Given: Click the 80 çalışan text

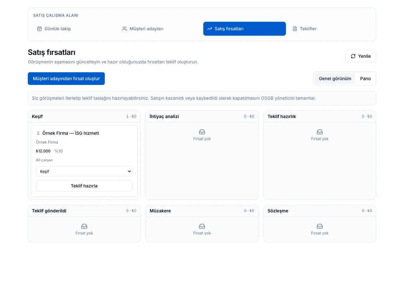Looking at the screenshot, I should click(x=45, y=160).
